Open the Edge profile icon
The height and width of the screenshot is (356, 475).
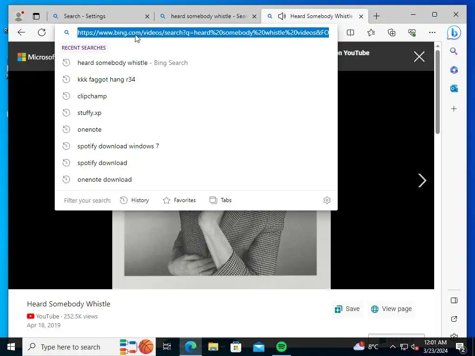coord(19,16)
